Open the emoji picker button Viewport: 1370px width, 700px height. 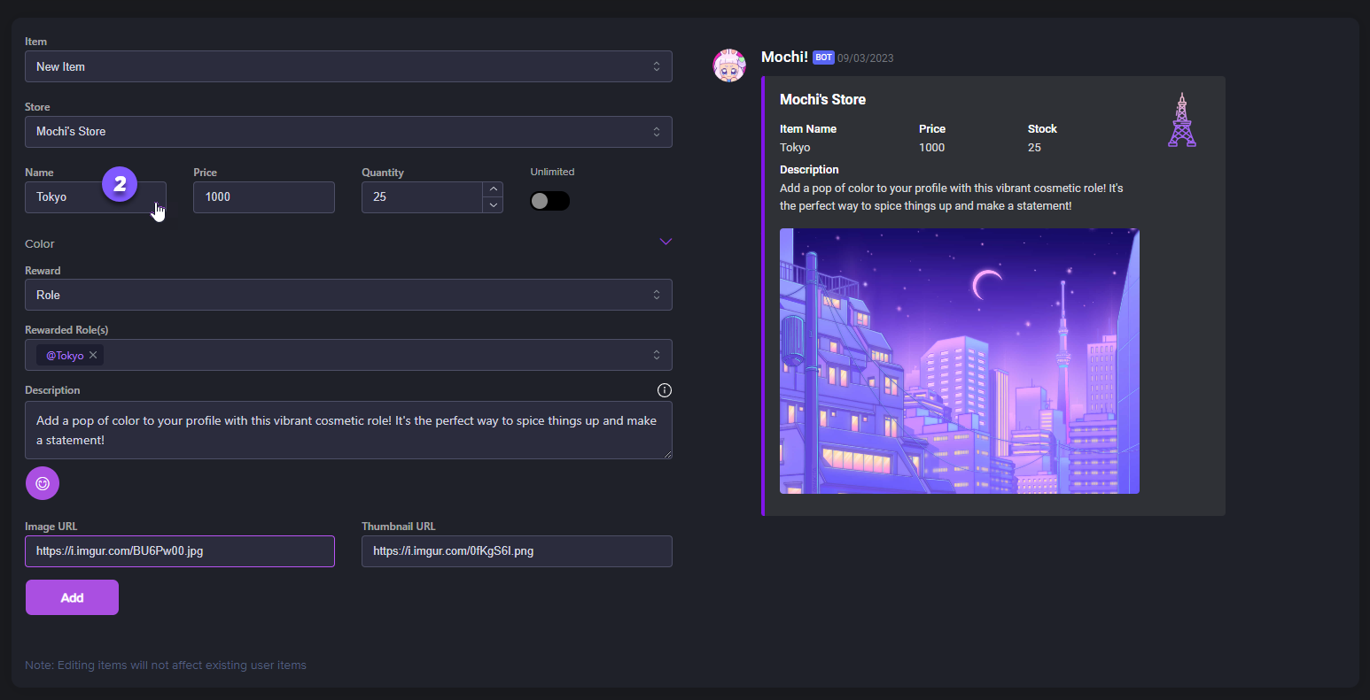[43, 483]
